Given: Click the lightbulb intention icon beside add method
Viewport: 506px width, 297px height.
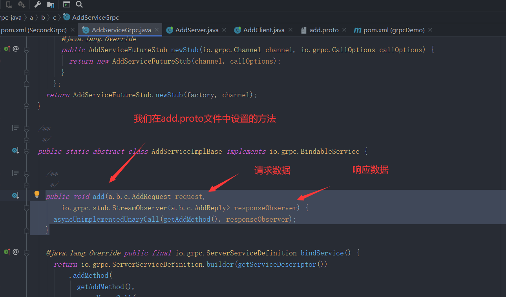Looking at the screenshot, I should 37,194.
